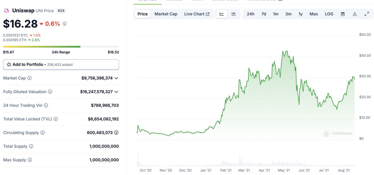Image resolution: width=374 pixels, height=175 pixels.
Task: Select the 7d time range
Action: (x=264, y=14)
